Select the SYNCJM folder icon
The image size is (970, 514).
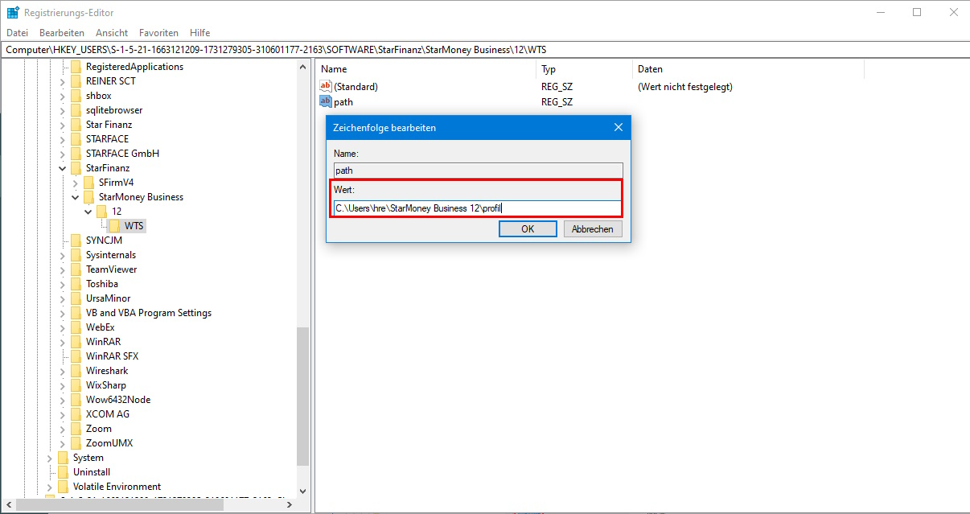tap(76, 241)
